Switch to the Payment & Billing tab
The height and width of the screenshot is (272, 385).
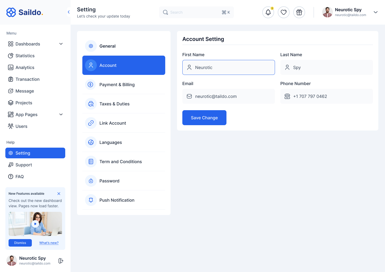[x=117, y=85]
